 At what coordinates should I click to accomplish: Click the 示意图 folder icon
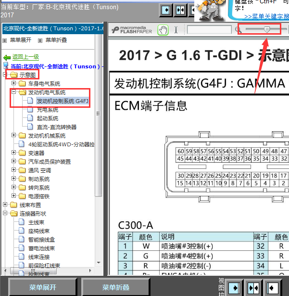coord(14,75)
